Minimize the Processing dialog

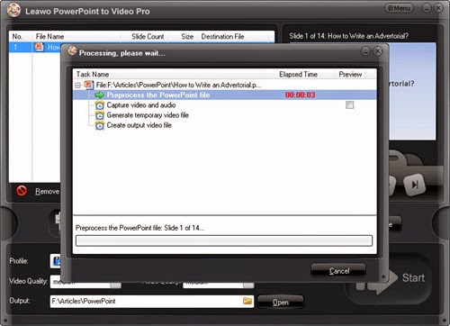[x=365, y=51]
